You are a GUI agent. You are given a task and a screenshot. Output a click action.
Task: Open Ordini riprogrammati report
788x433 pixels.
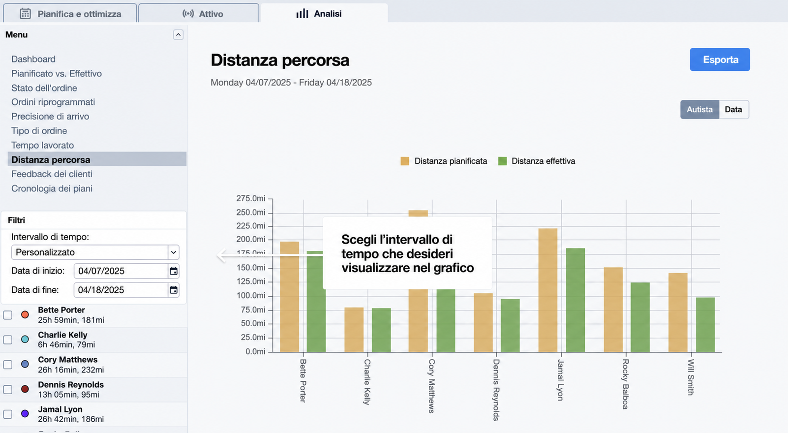coord(53,102)
